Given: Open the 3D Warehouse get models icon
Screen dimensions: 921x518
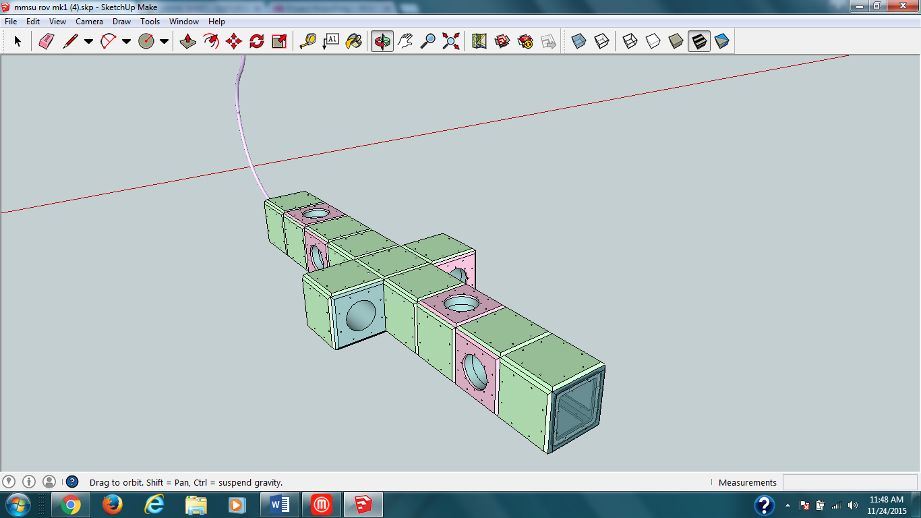Looking at the screenshot, I should [x=502, y=42].
